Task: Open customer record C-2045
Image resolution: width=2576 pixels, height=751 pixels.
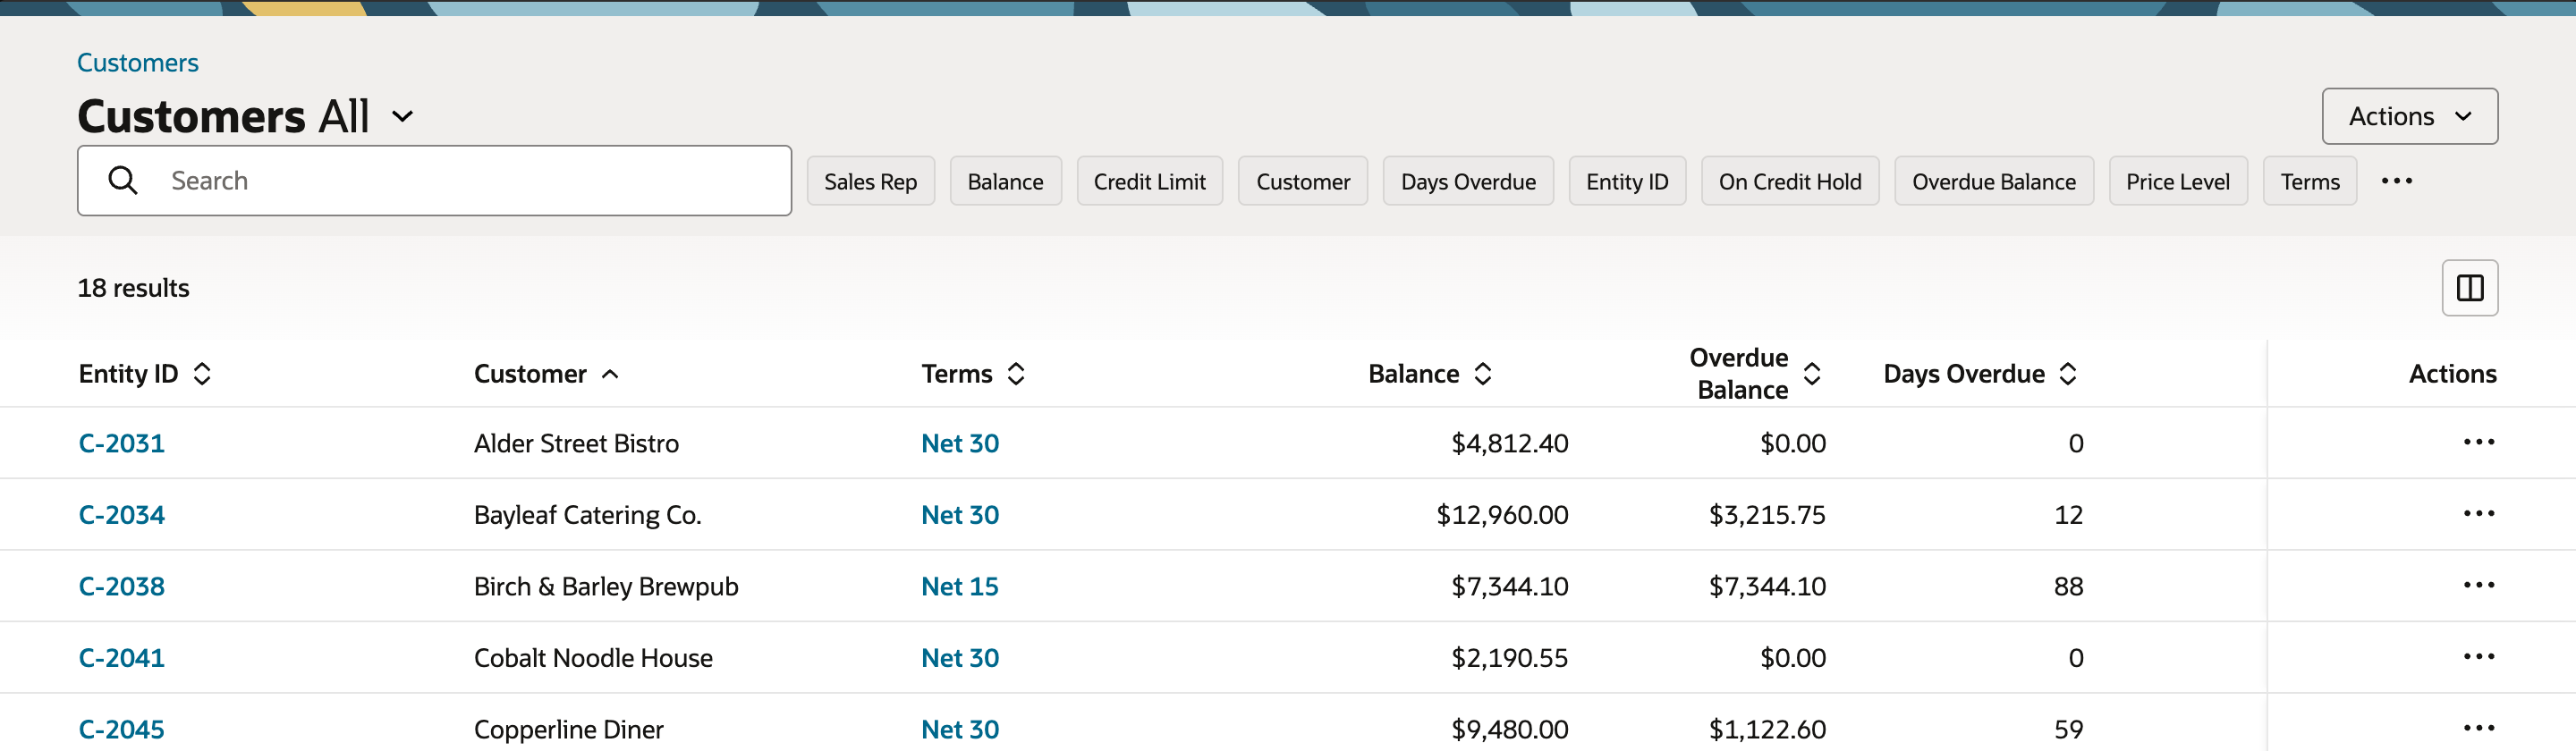Action: click(x=122, y=729)
